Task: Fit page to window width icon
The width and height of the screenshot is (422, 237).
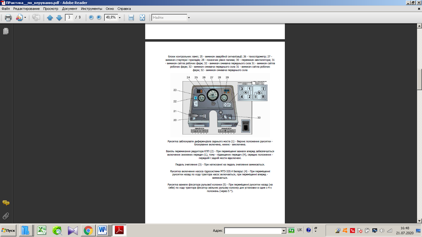Action: [x=131, y=18]
